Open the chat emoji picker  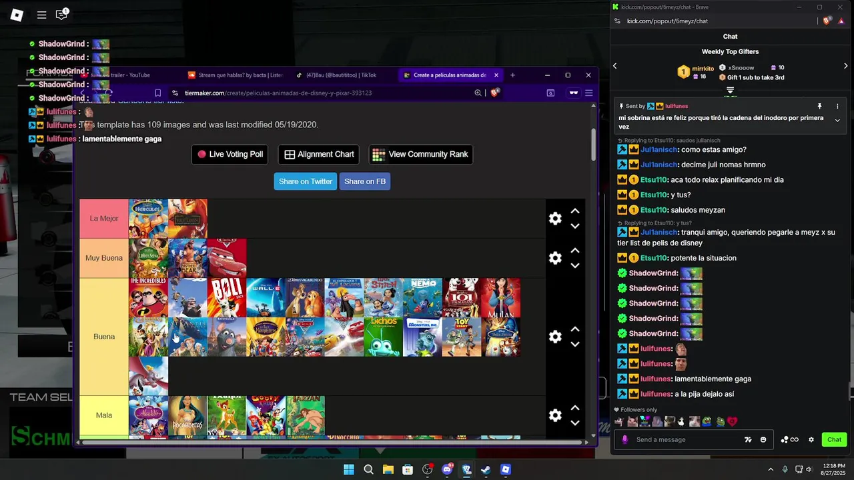[x=763, y=439]
